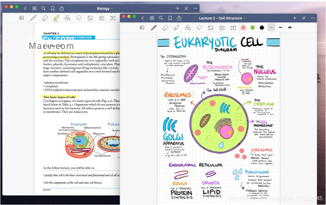The image size is (326, 205).
Task: Click the drawn cell diagram in notes
Action: point(219,123)
